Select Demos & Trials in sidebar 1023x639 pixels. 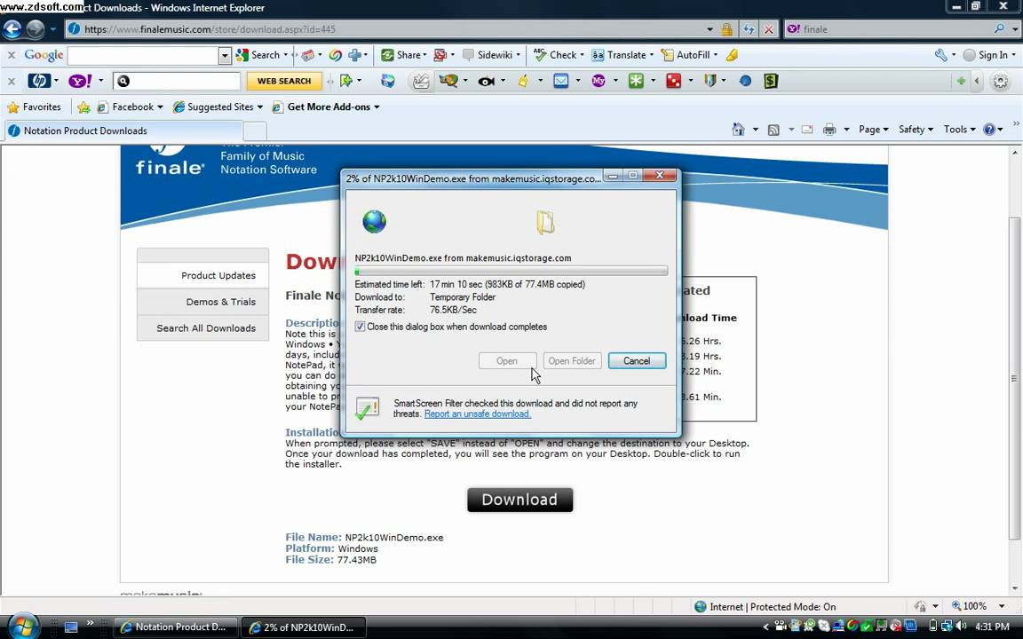202,302
